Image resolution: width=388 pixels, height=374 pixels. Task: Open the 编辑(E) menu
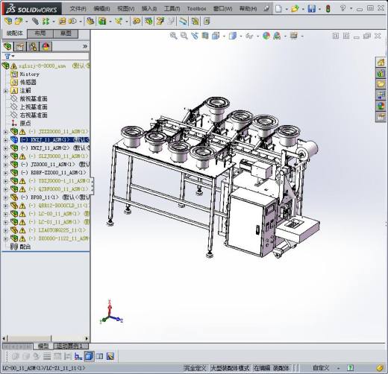pyautogui.click(x=101, y=9)
